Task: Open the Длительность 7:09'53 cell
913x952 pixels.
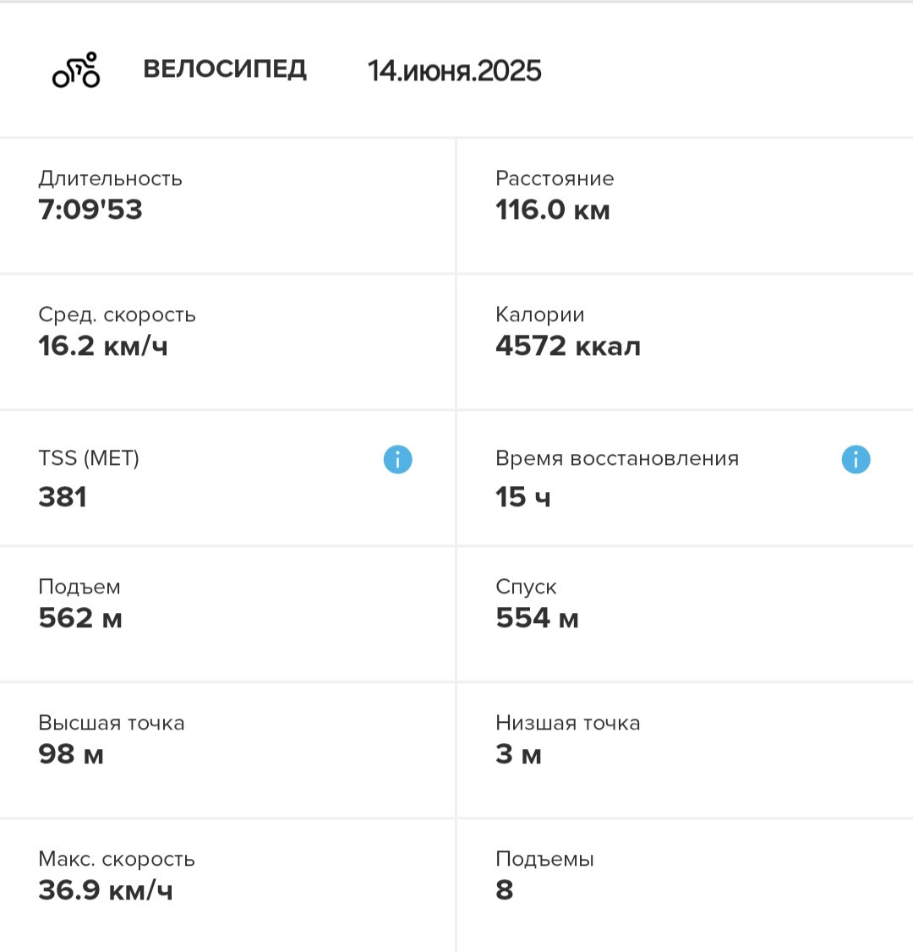Action: tap(227, 205)
